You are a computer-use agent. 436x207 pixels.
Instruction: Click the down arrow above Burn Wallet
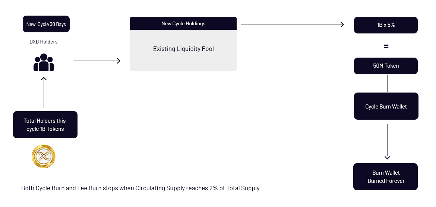[x=387, y=142]
